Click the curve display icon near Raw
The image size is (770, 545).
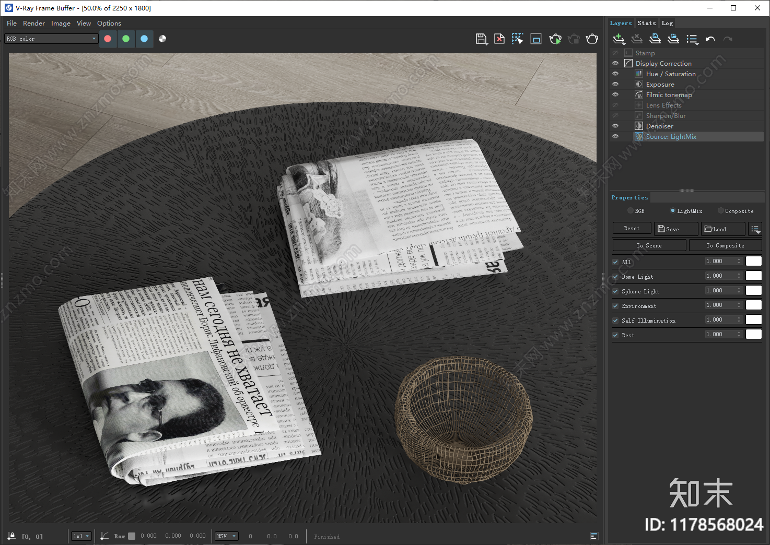104,536
